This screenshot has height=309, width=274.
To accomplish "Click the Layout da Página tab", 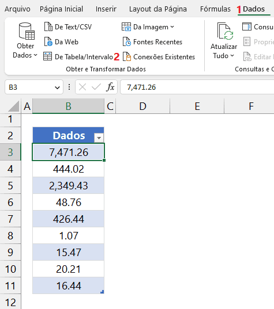I will [158, 9].
